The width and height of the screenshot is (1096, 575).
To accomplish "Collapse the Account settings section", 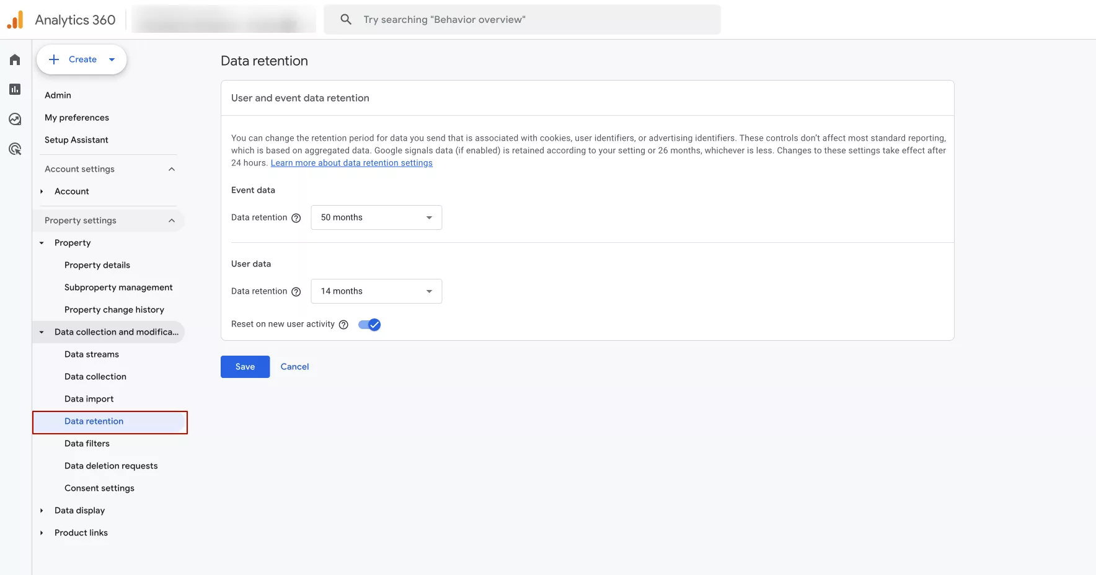I will click(172, 169).
